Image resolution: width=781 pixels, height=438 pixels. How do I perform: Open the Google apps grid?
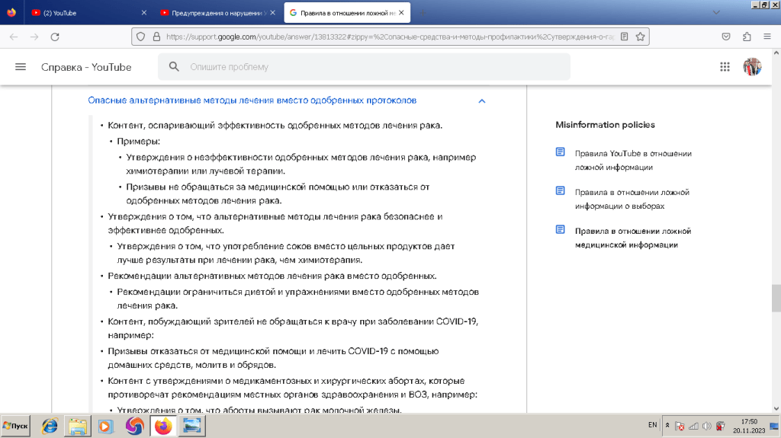click(x=725, y=67)
